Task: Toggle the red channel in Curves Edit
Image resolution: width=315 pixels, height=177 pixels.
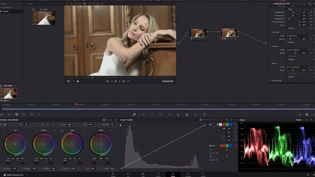Action: point(223,125)
